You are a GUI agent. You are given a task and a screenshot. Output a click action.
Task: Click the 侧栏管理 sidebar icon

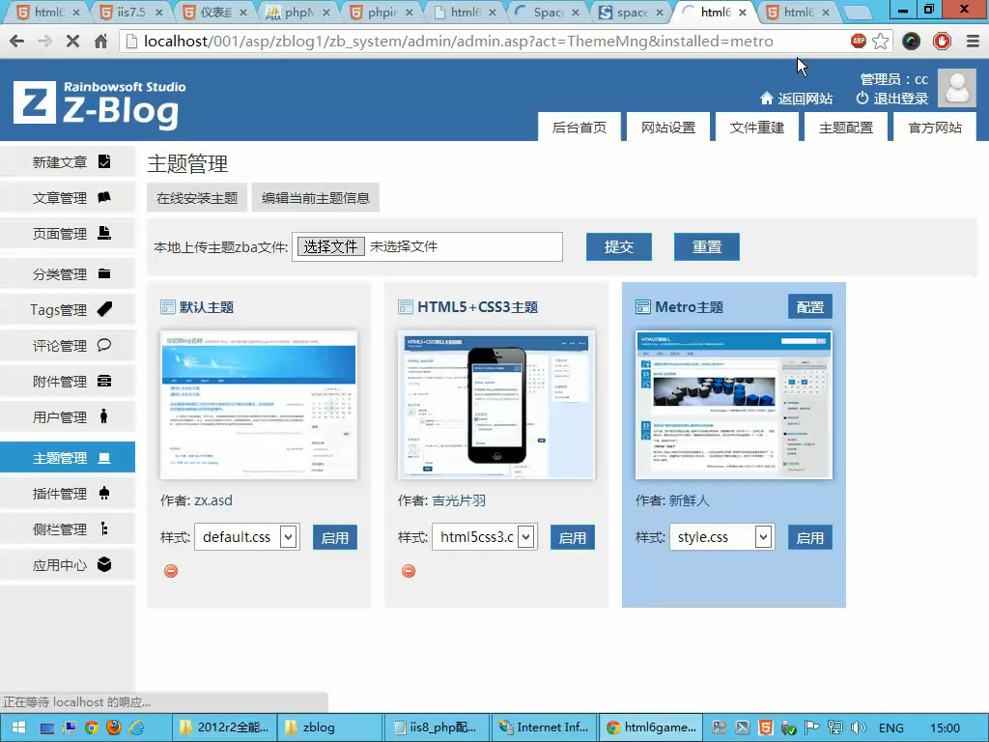click(x=104, y=528)
